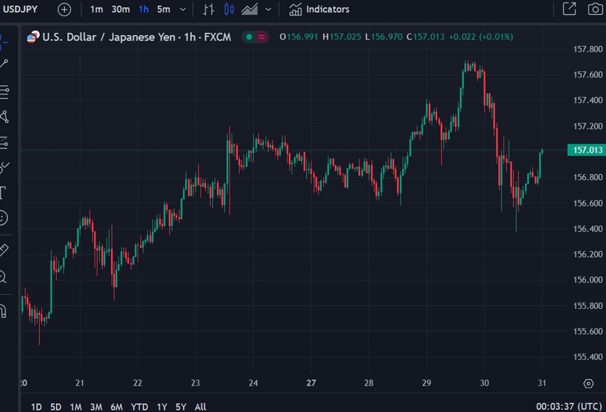Image resolution: width=606 pixels, height=412 pixels.
Task: Open the Fibonacci retracement tool
Action: click(x=4, y=91)
